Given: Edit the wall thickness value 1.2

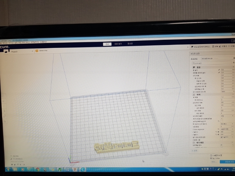Looking at the screenshot, I should point(228,97).
